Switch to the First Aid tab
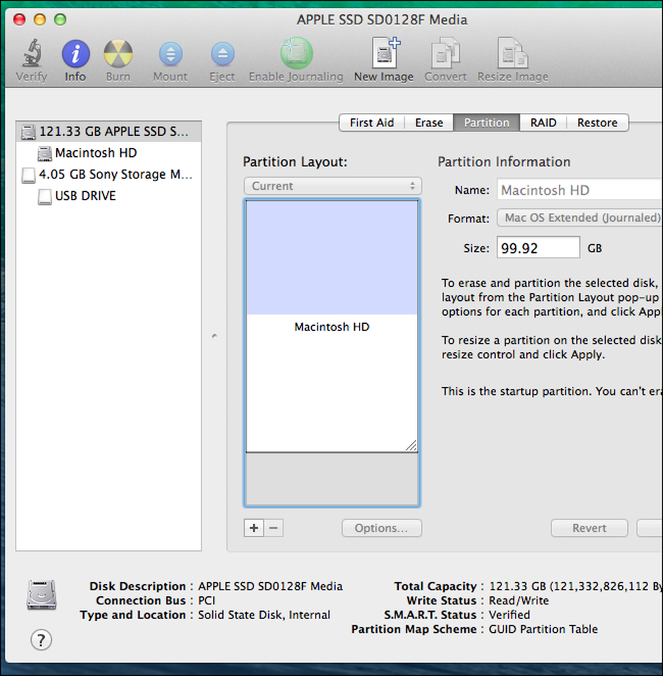 click(372, 123)
